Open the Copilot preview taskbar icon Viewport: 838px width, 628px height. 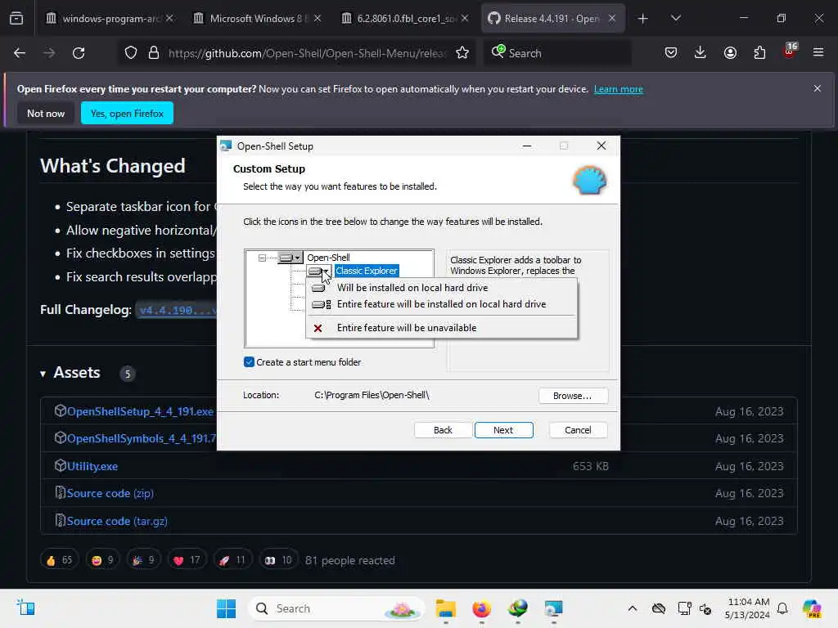coord(813,608)
